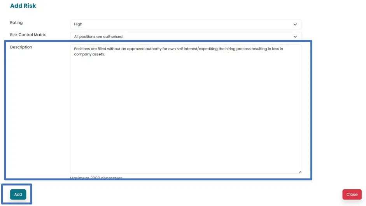The image size is (366, 206).
Task: Place cursor after 'company assets.' text
Action: click(105, 55)
